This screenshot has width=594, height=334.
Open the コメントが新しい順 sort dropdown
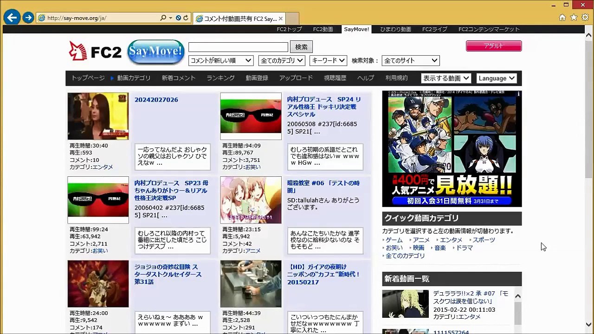point(221,60)
